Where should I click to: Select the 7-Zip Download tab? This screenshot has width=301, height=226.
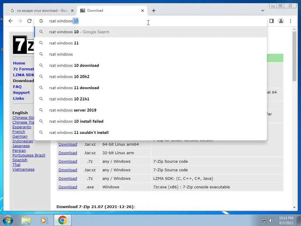112,11
